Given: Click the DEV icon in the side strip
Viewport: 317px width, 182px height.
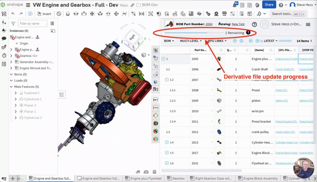Looking at the screenshot, I should (156, 100).
